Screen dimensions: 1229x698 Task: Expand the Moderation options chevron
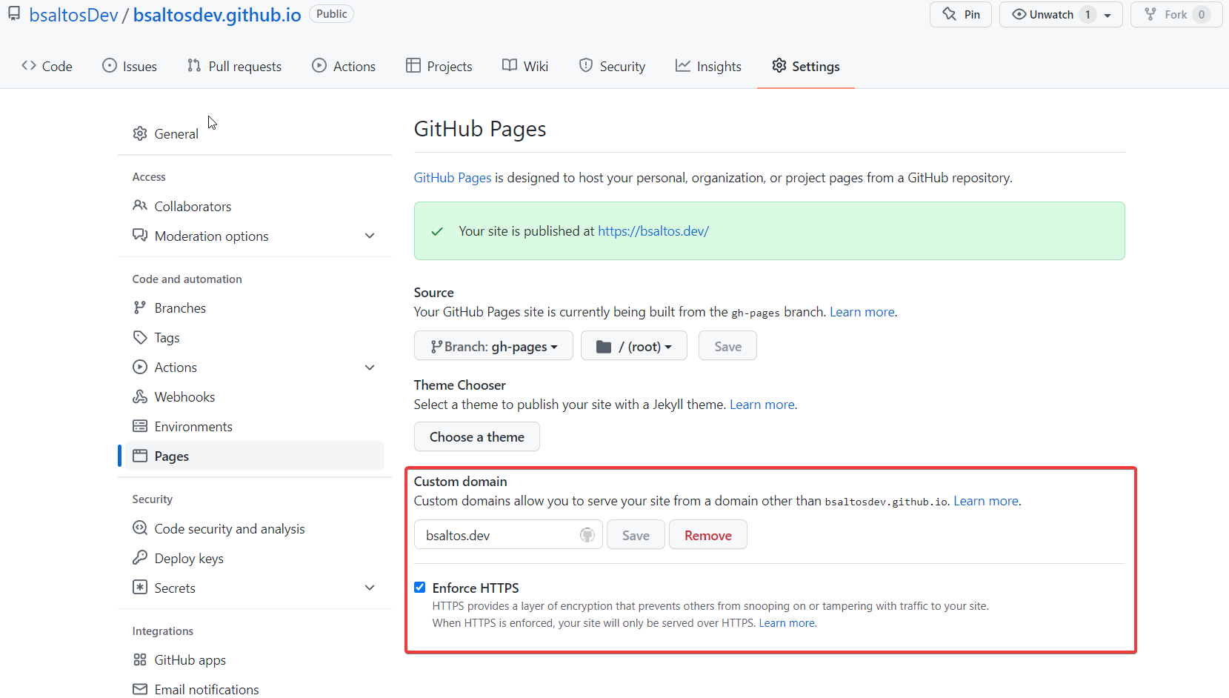370,236
